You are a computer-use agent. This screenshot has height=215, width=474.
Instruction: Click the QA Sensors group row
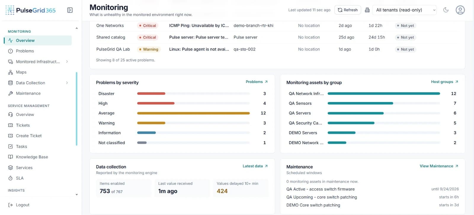pos(372,103)
